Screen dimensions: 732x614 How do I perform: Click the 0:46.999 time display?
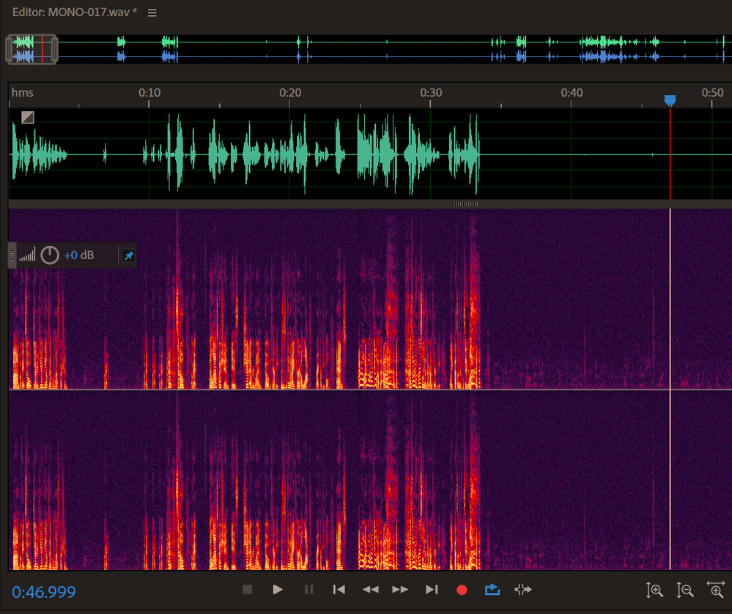click(x=43, y=591)
